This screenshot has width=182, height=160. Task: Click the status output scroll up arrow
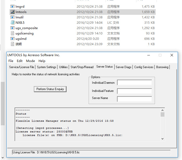point(163,110)
